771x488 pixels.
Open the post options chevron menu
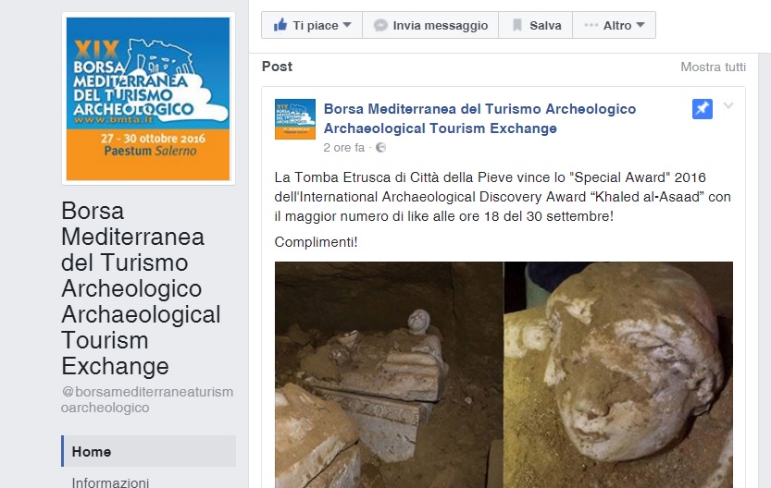point(728,105)
